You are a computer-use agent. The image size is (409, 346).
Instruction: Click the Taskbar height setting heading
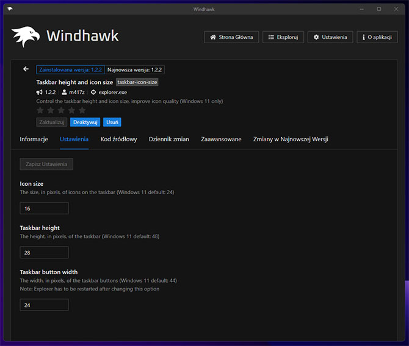click(40, 228)
